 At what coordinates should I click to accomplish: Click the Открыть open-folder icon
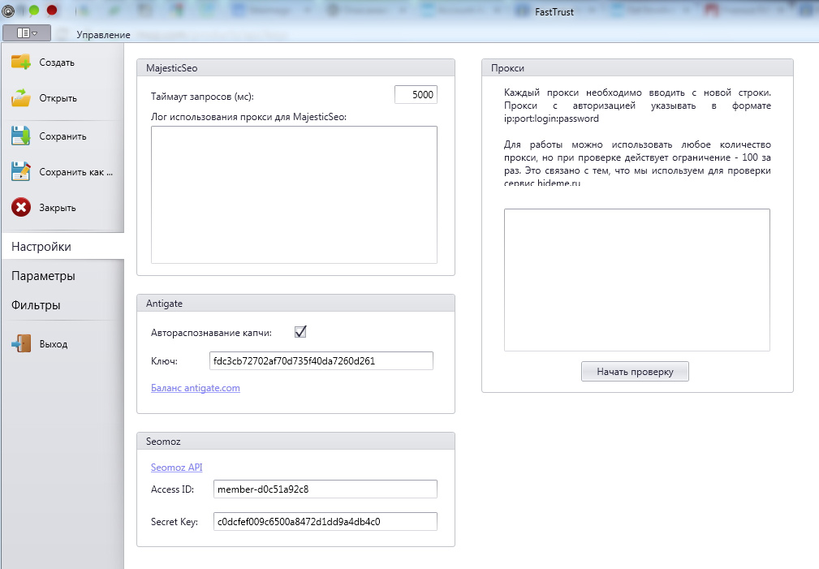pos(21,97)
